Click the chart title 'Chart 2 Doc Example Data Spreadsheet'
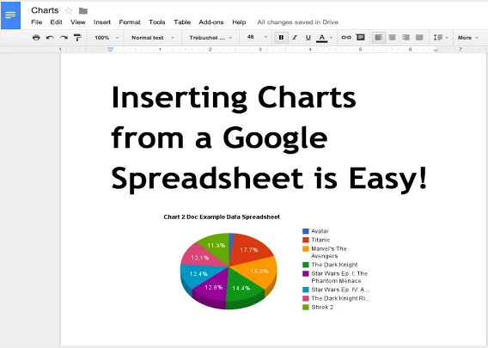The width and height of the screenshot is (488, 348). [222, 217]
